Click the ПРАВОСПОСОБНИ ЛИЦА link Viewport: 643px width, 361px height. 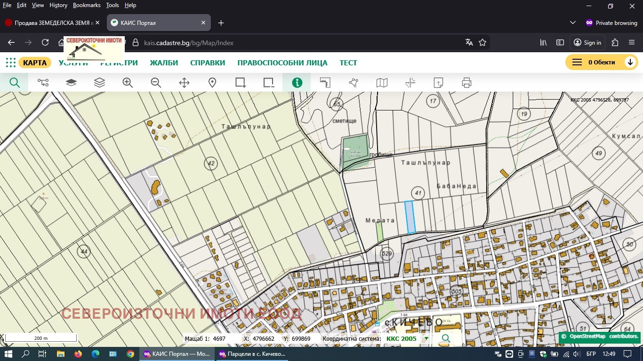(x=282, y=63)
